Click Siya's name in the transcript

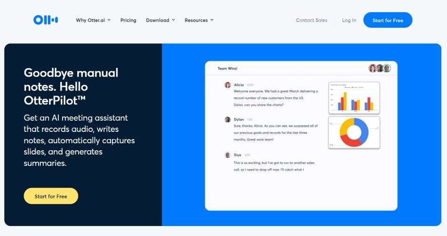238,155
